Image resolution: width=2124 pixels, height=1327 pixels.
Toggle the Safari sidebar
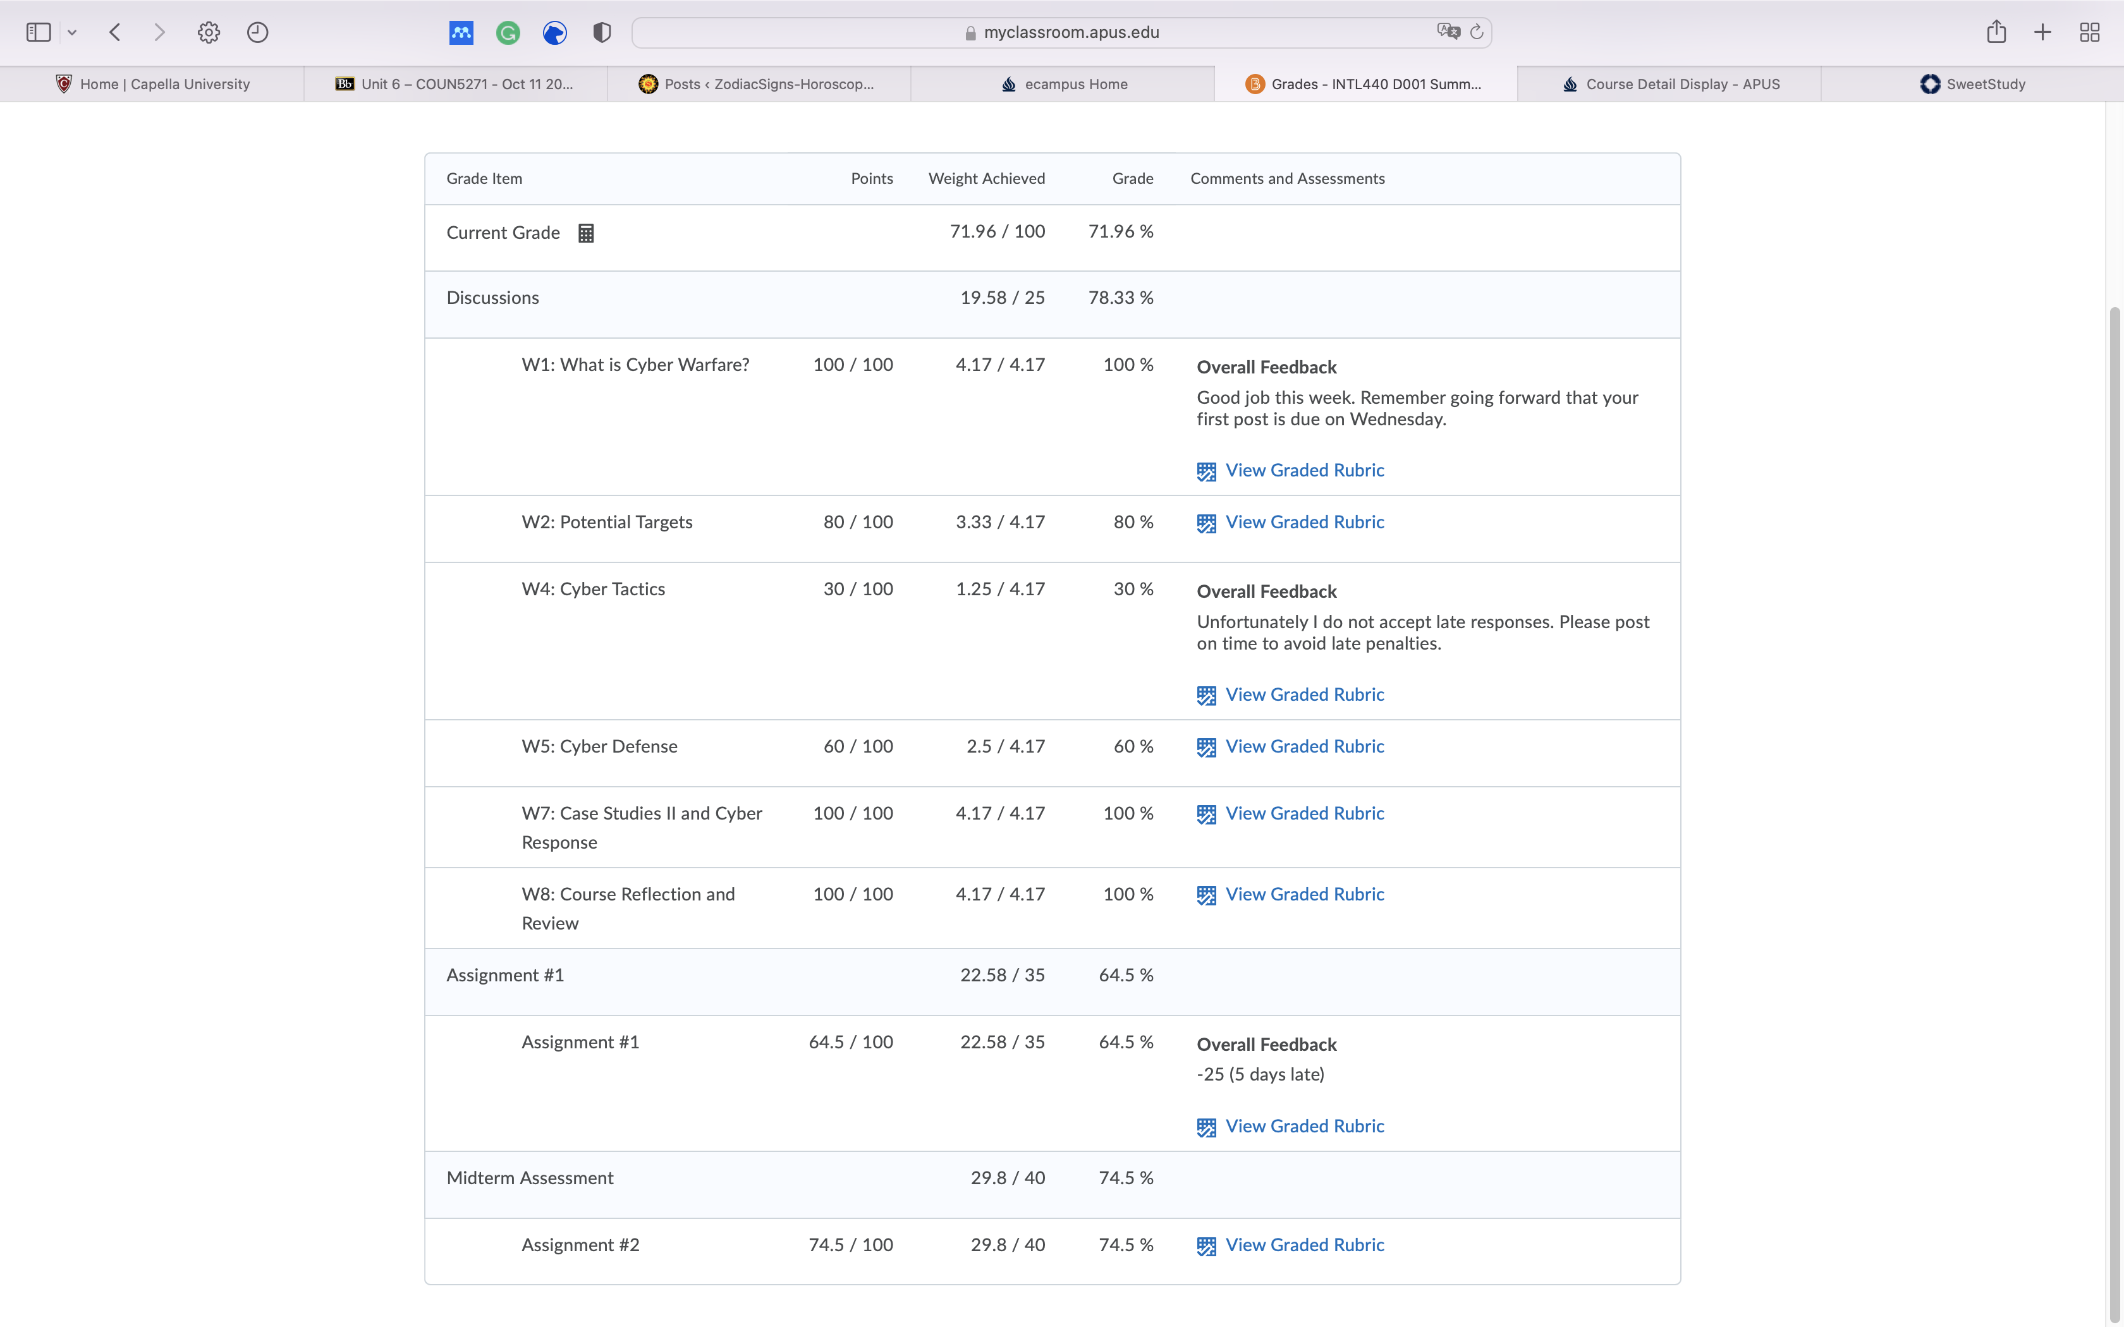coord(39,32)
